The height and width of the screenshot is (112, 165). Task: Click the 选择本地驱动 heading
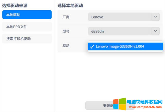(x=70, y=5)
